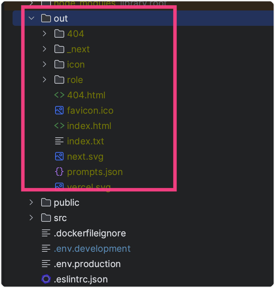Click the index.html file type icon
This screenshot has height=288, width=275.
click(x=59, y=126)
